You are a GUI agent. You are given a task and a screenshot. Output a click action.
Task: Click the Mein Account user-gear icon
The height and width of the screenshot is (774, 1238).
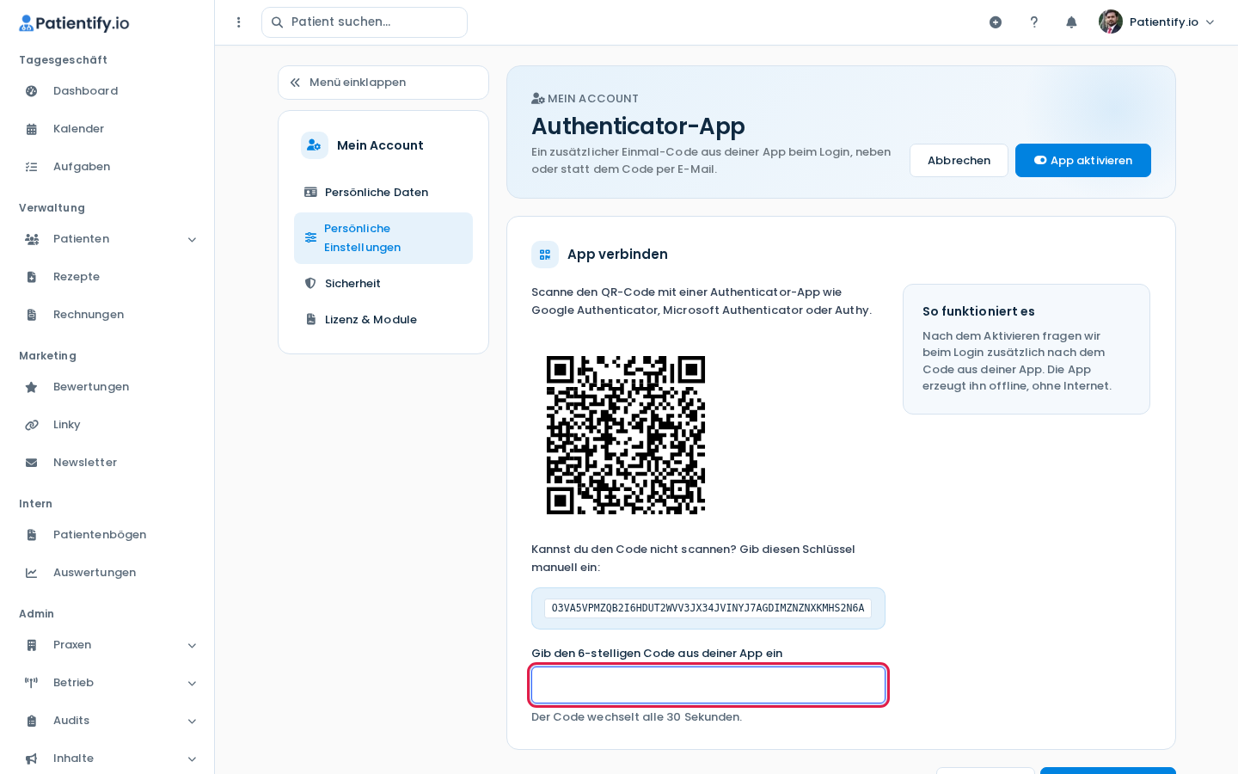(315, 145)
